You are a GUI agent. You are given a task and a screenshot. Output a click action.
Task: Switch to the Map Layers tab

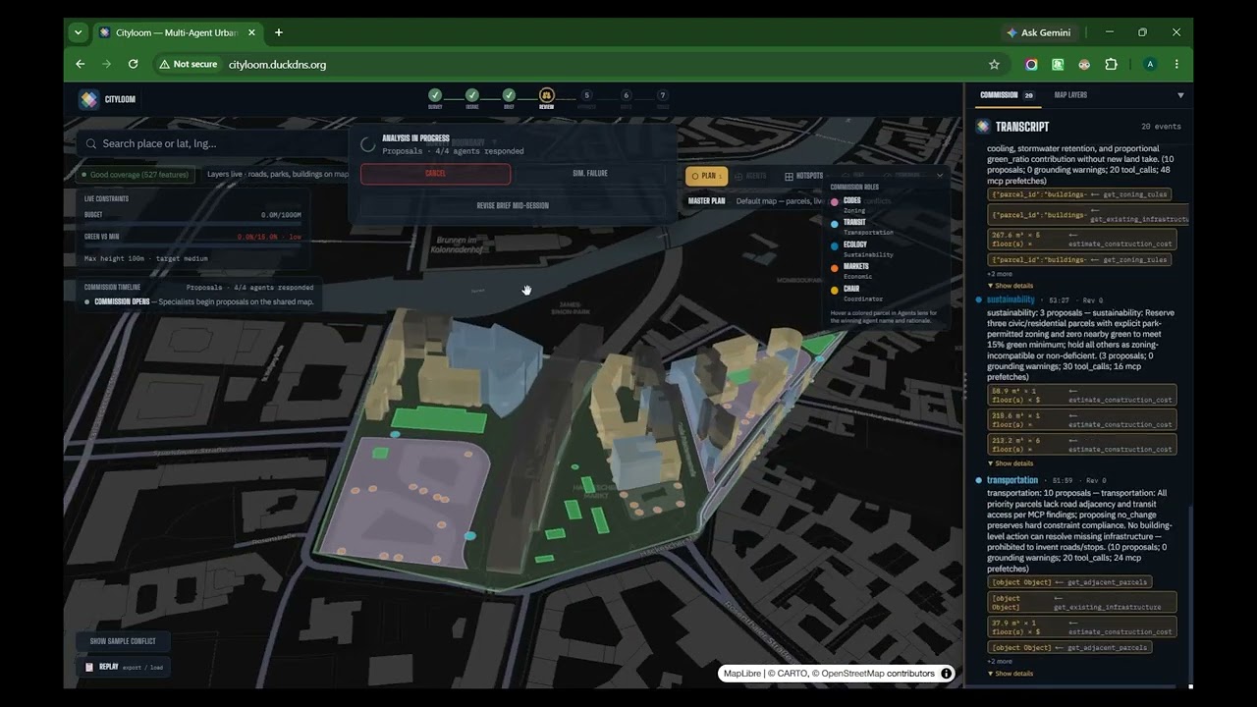tap(1070, 95)
